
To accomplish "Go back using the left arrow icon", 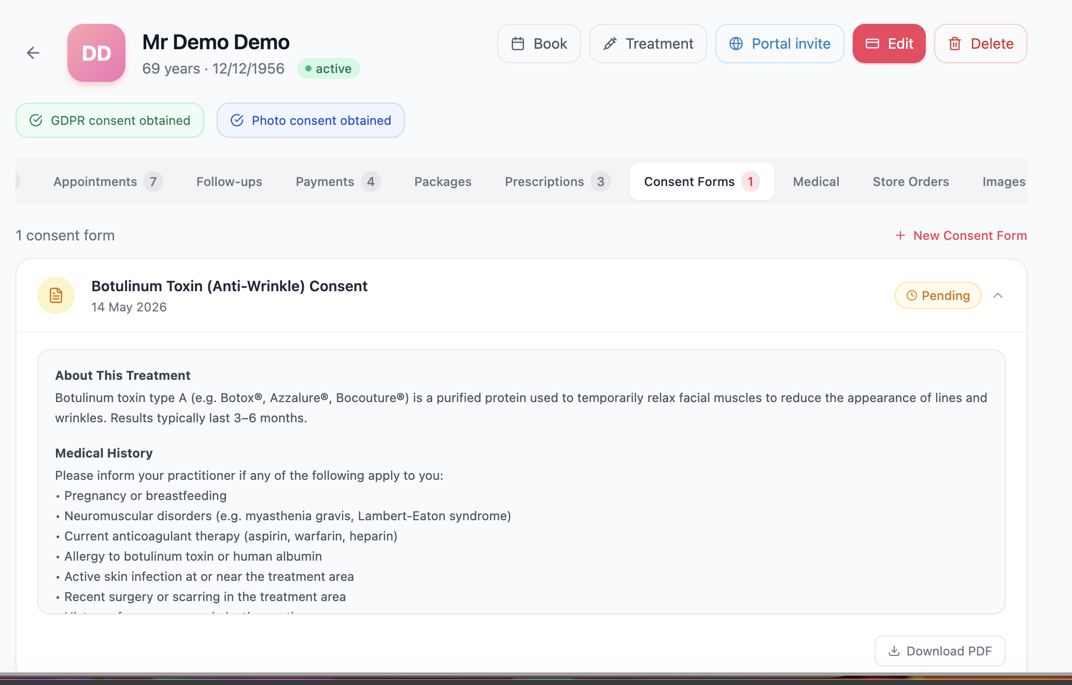I will coord(33,53).
